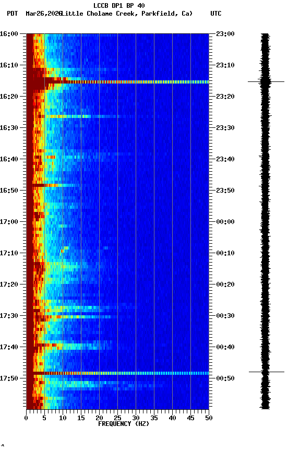Click the '16:40' PDT time label
This screenshot has height=451, width=288.
9,159
